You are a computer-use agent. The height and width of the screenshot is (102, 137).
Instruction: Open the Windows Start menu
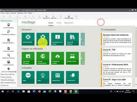click(x=3, y=92)
